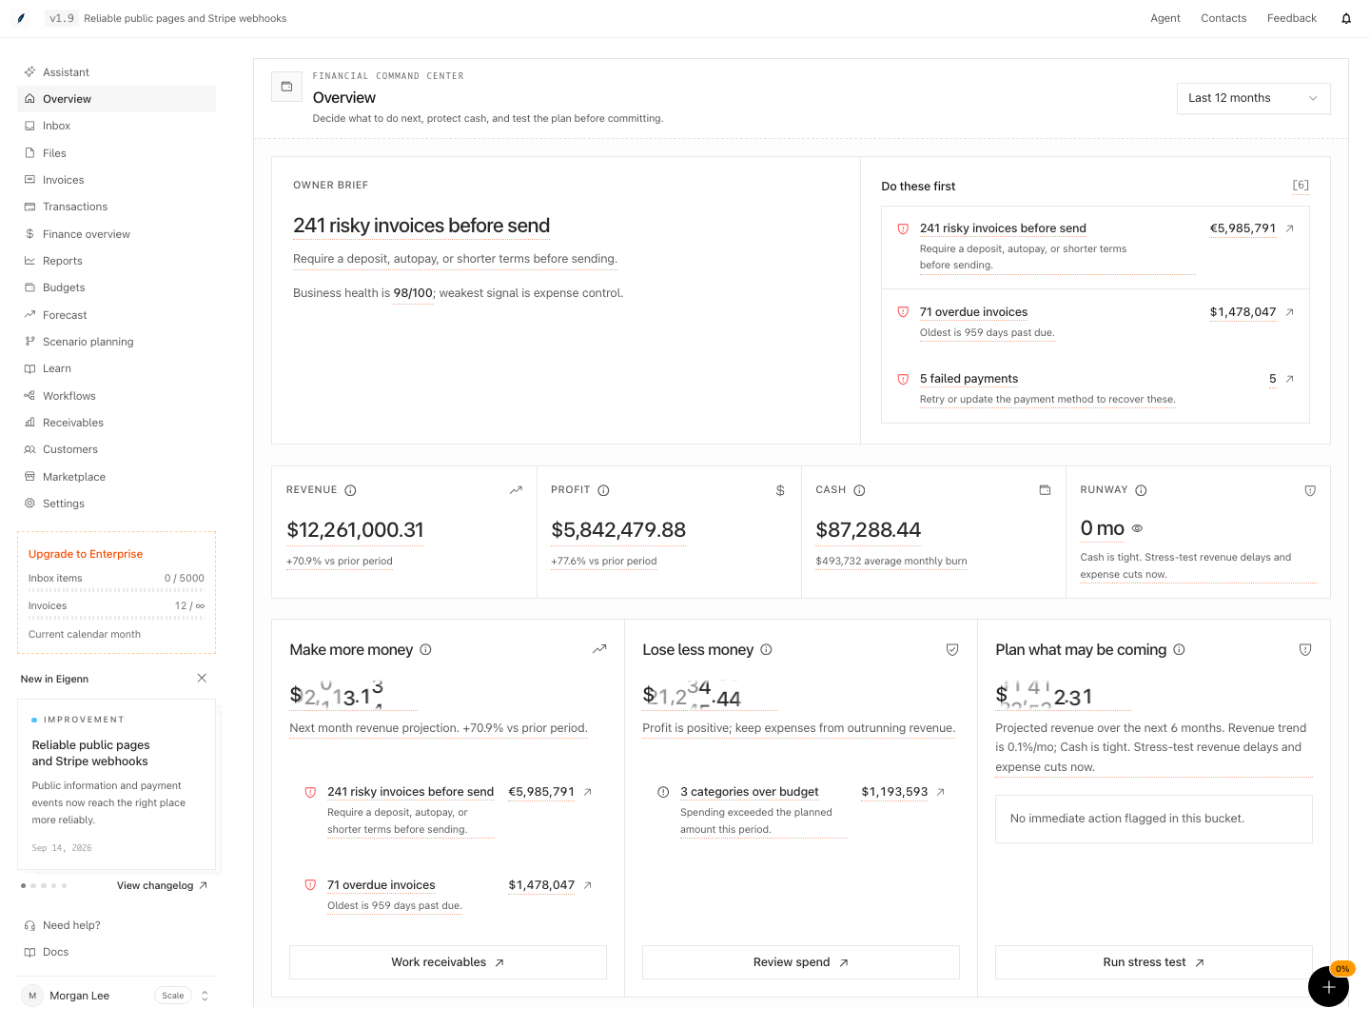The width and height of the screenshot is (1370, 1028).
Task: Toggle the eye icon next to 0 mo runway
Action: tap(1137, 528)
